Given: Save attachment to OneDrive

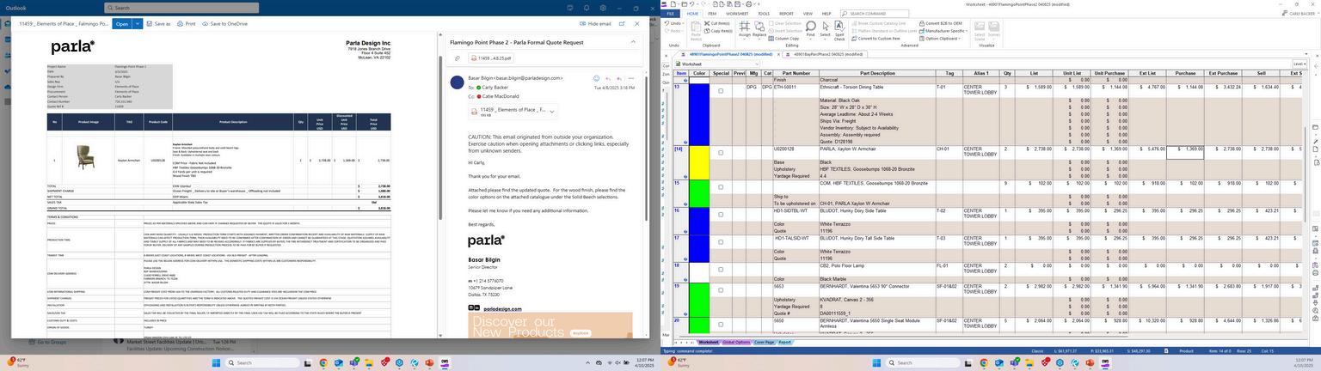Looking at the screenshot, I should pyautogui.click(x=225, y=24).
